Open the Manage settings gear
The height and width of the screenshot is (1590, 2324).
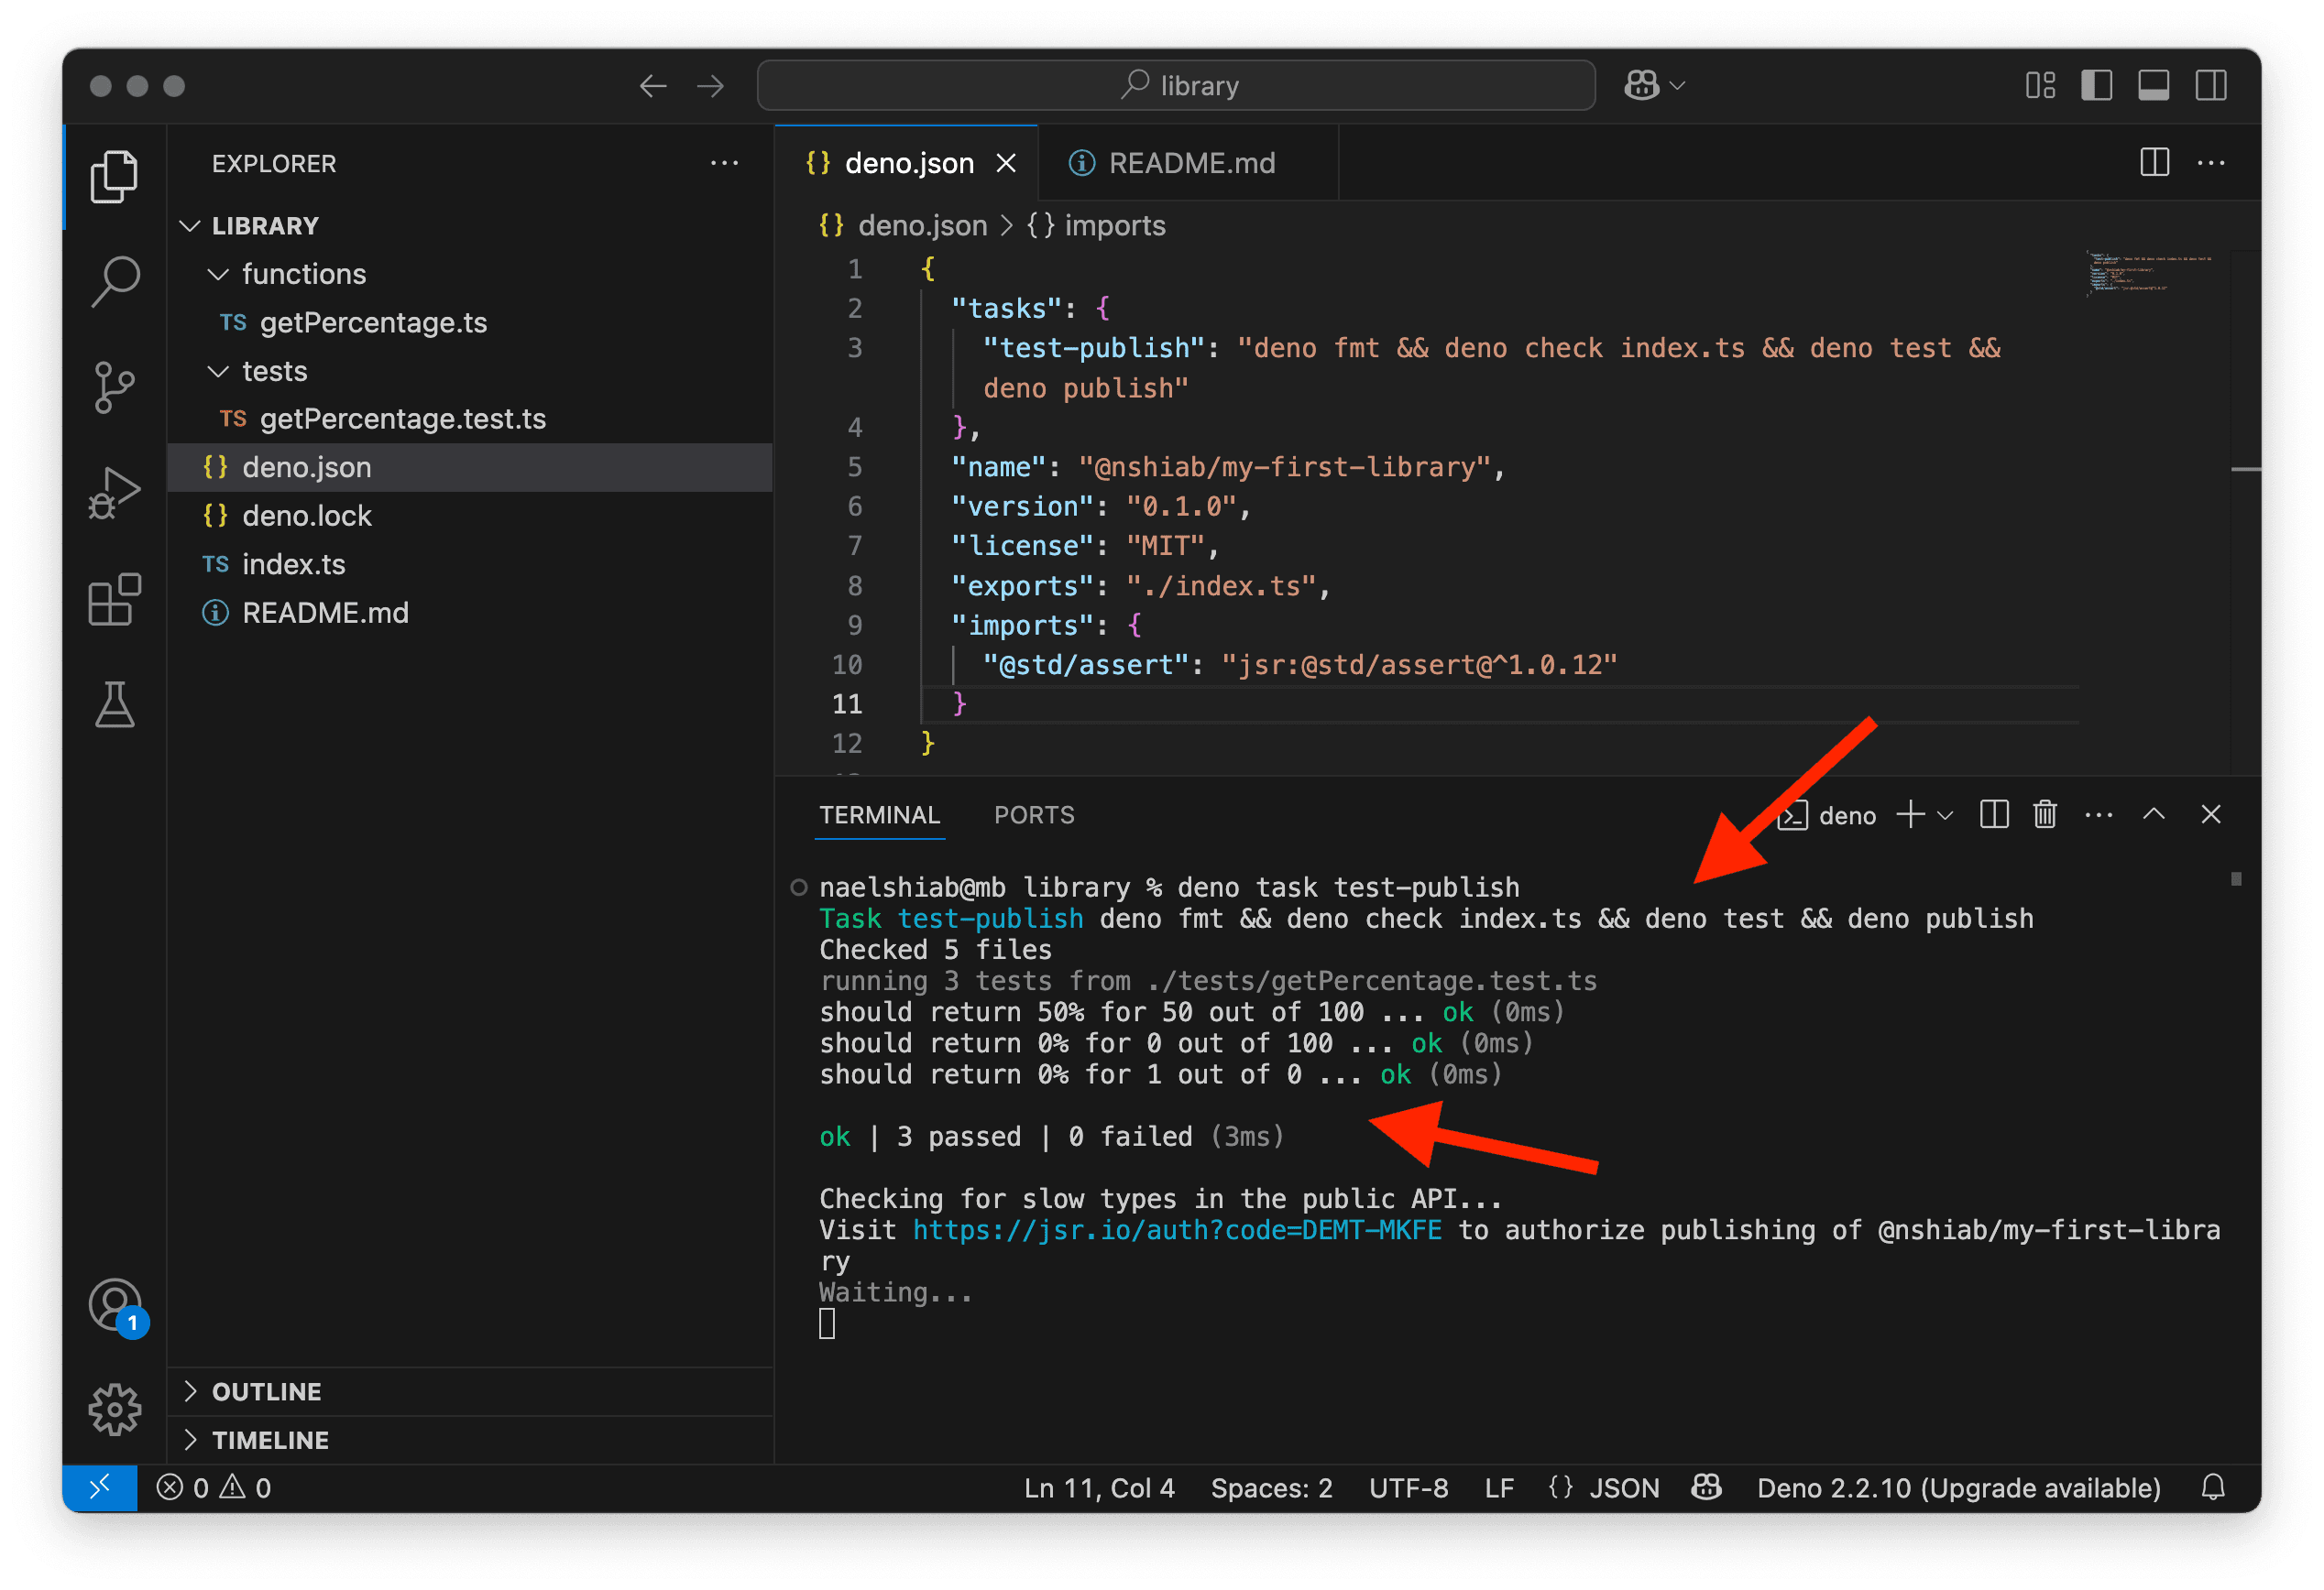(114, 1410)
